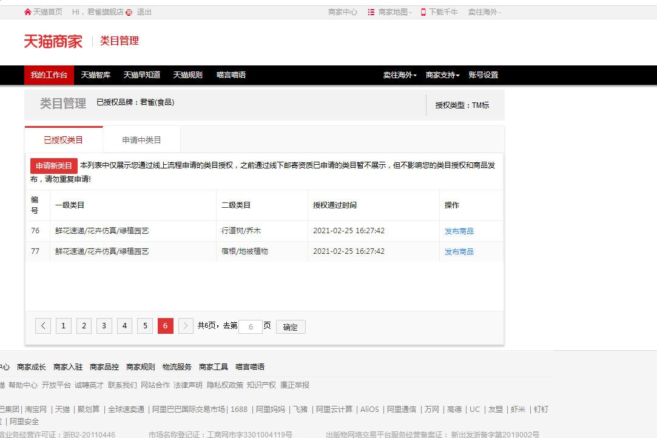Click the 阿里安全 footer link

(x=24, y=421)
